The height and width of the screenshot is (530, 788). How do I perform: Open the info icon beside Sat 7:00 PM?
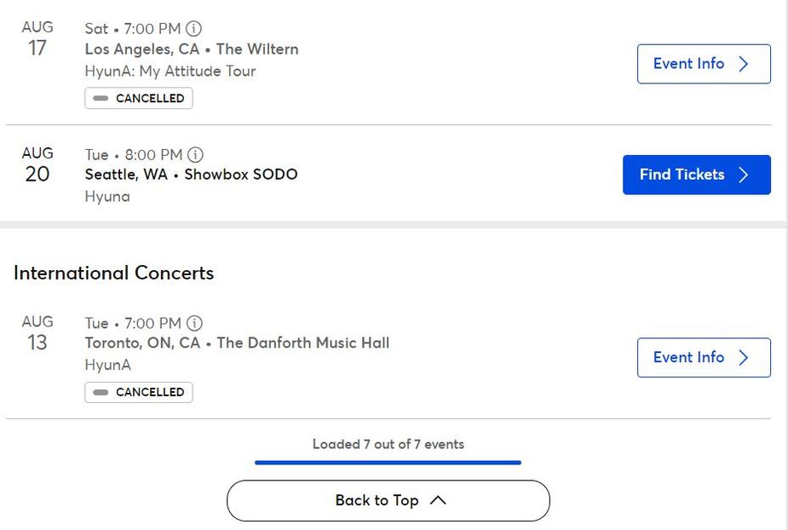(194, 28)
